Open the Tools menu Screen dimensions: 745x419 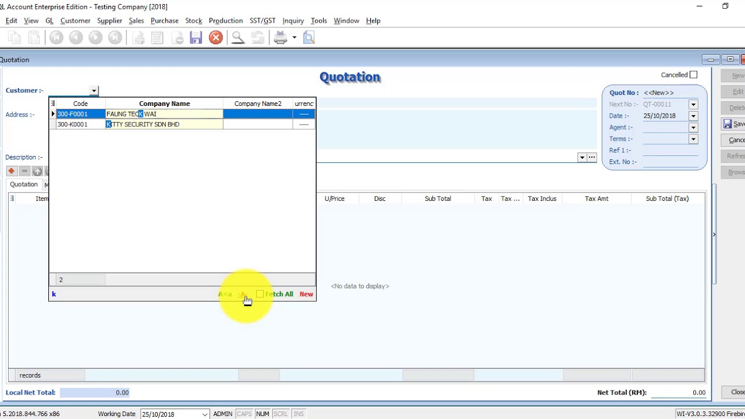[318, 20]
